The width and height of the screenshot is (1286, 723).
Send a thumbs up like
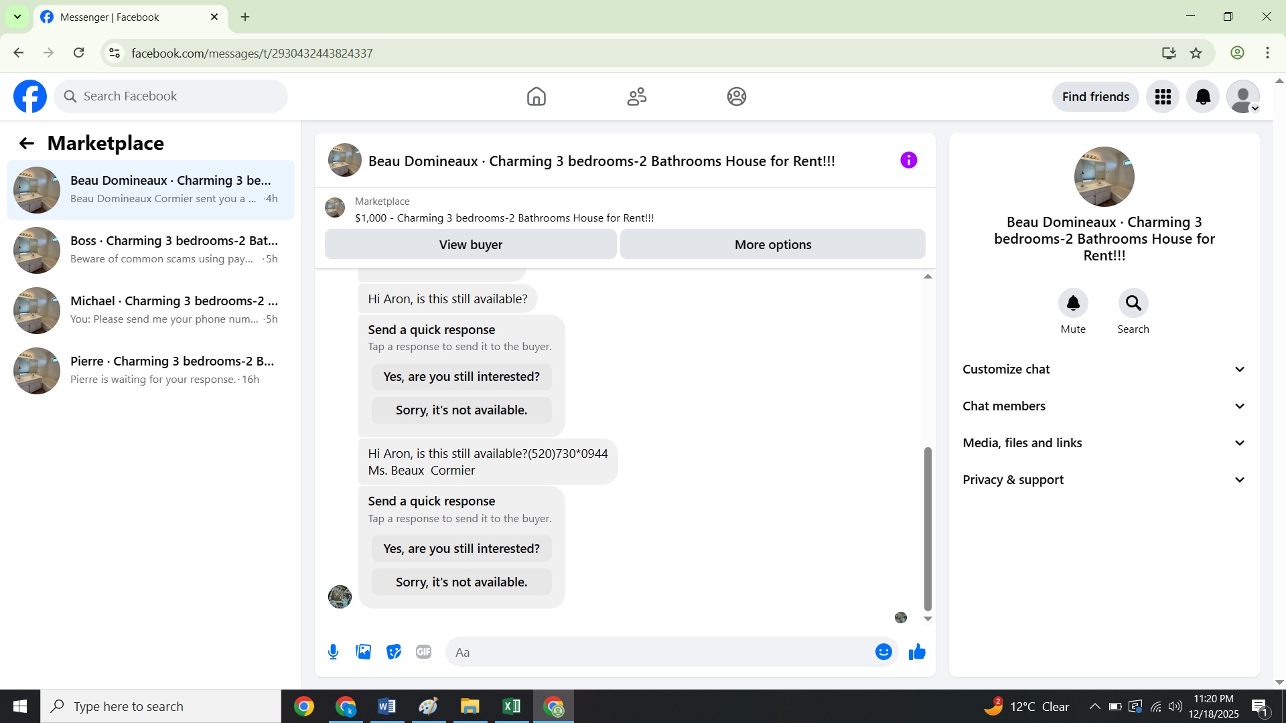pyautogui.click(x=917, y=652)
